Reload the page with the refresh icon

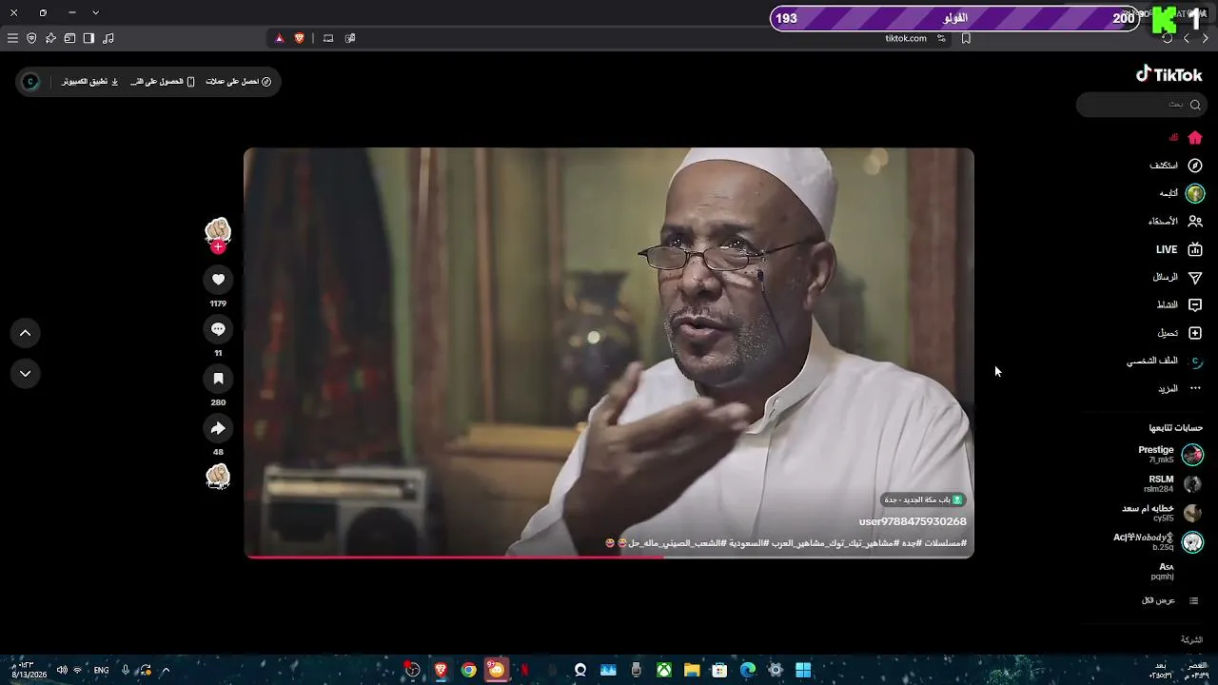[1168, 38]
